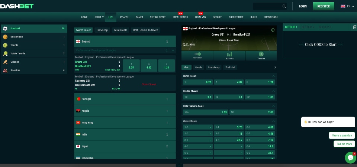Select Double Chance 1X odds 3.1
357x167 pixels.
tap(197, 97)
